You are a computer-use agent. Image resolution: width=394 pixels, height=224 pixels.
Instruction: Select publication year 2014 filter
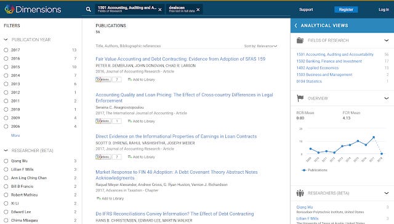click(6, 75)
